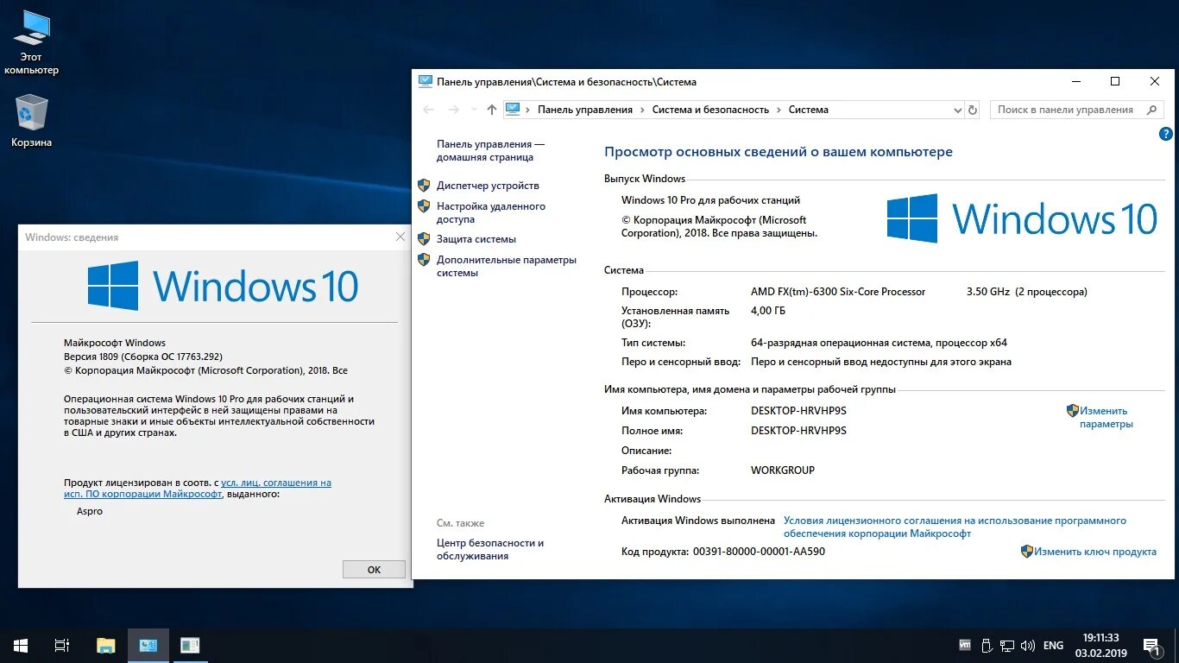Viewport: 1179px width, 663px height.
Task: Switch the ENG input language indicator
Action: [1053, 645]
